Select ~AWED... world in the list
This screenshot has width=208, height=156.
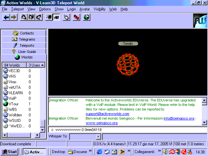[x=21, y=126]
